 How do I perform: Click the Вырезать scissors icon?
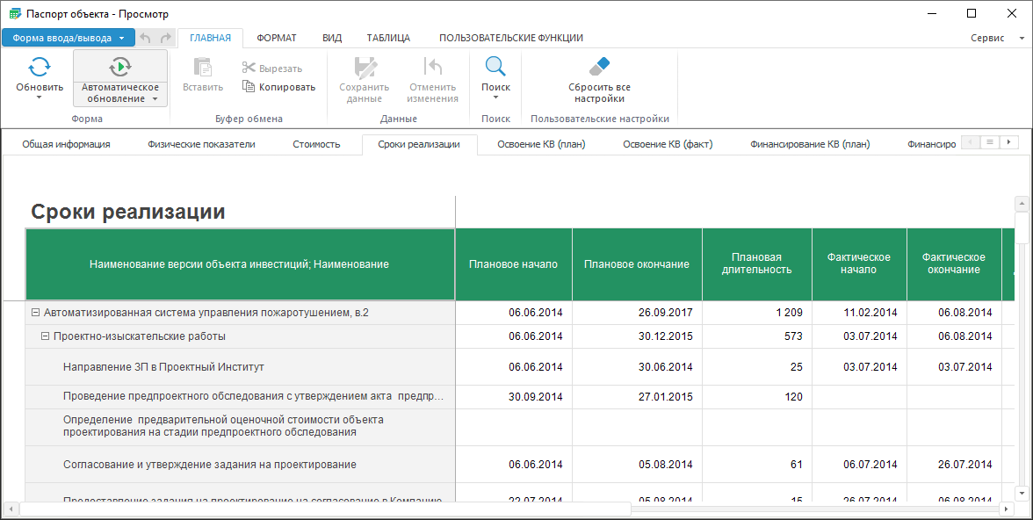(249, 68)
